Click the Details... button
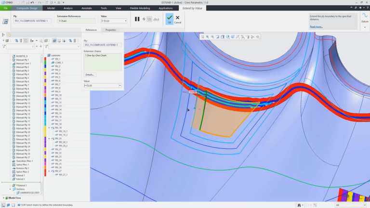The image size is (370, 208). pyautogui.click(x=90, y=75)
